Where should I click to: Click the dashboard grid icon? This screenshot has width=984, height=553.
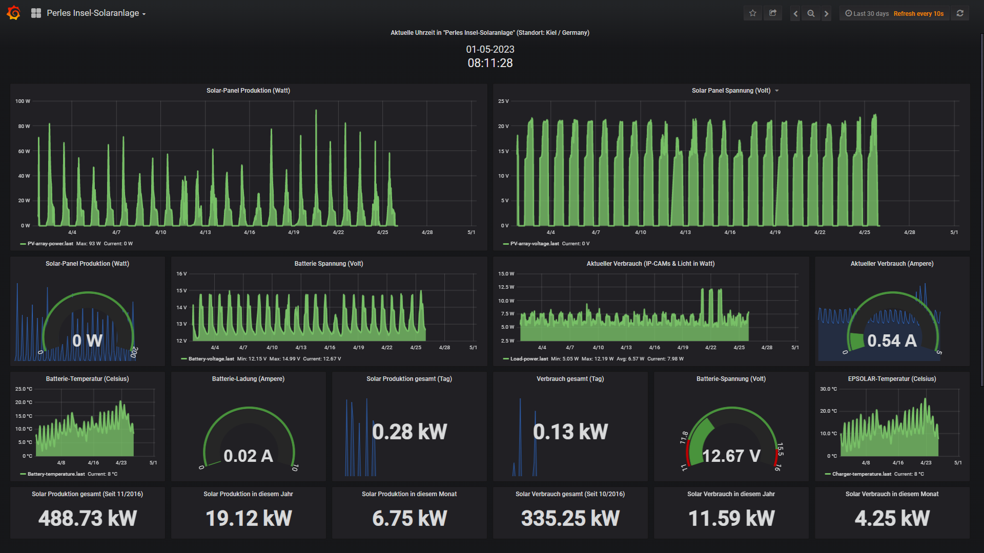coord(36,13)
